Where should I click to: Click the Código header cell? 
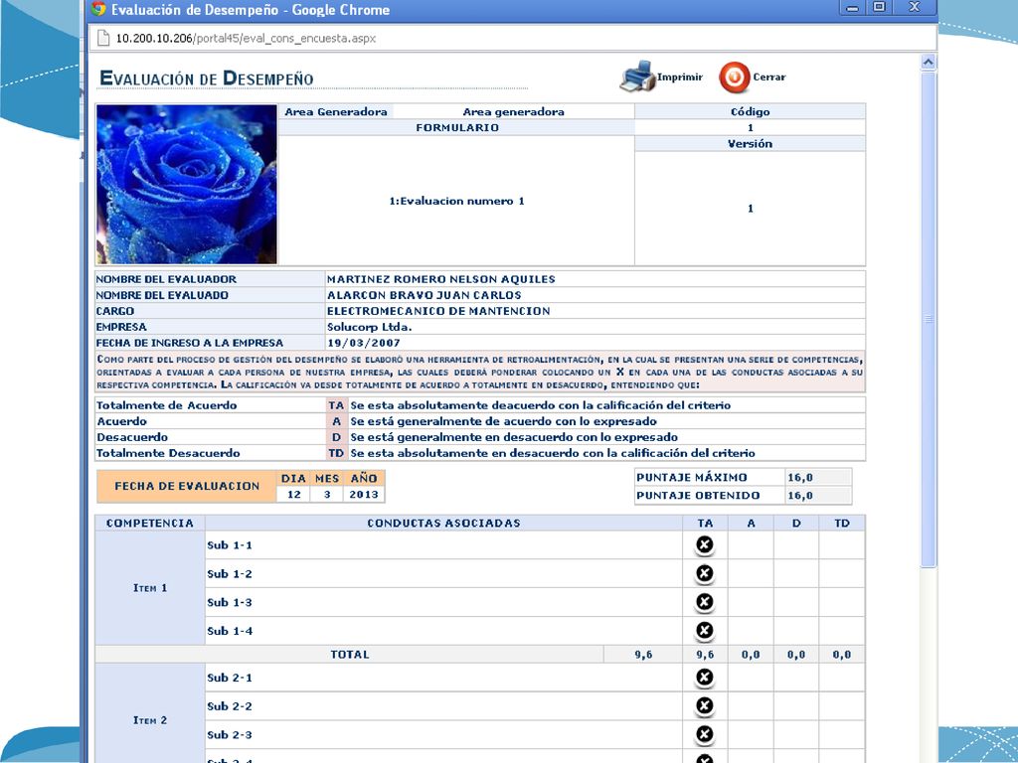(x=750, y=111)
